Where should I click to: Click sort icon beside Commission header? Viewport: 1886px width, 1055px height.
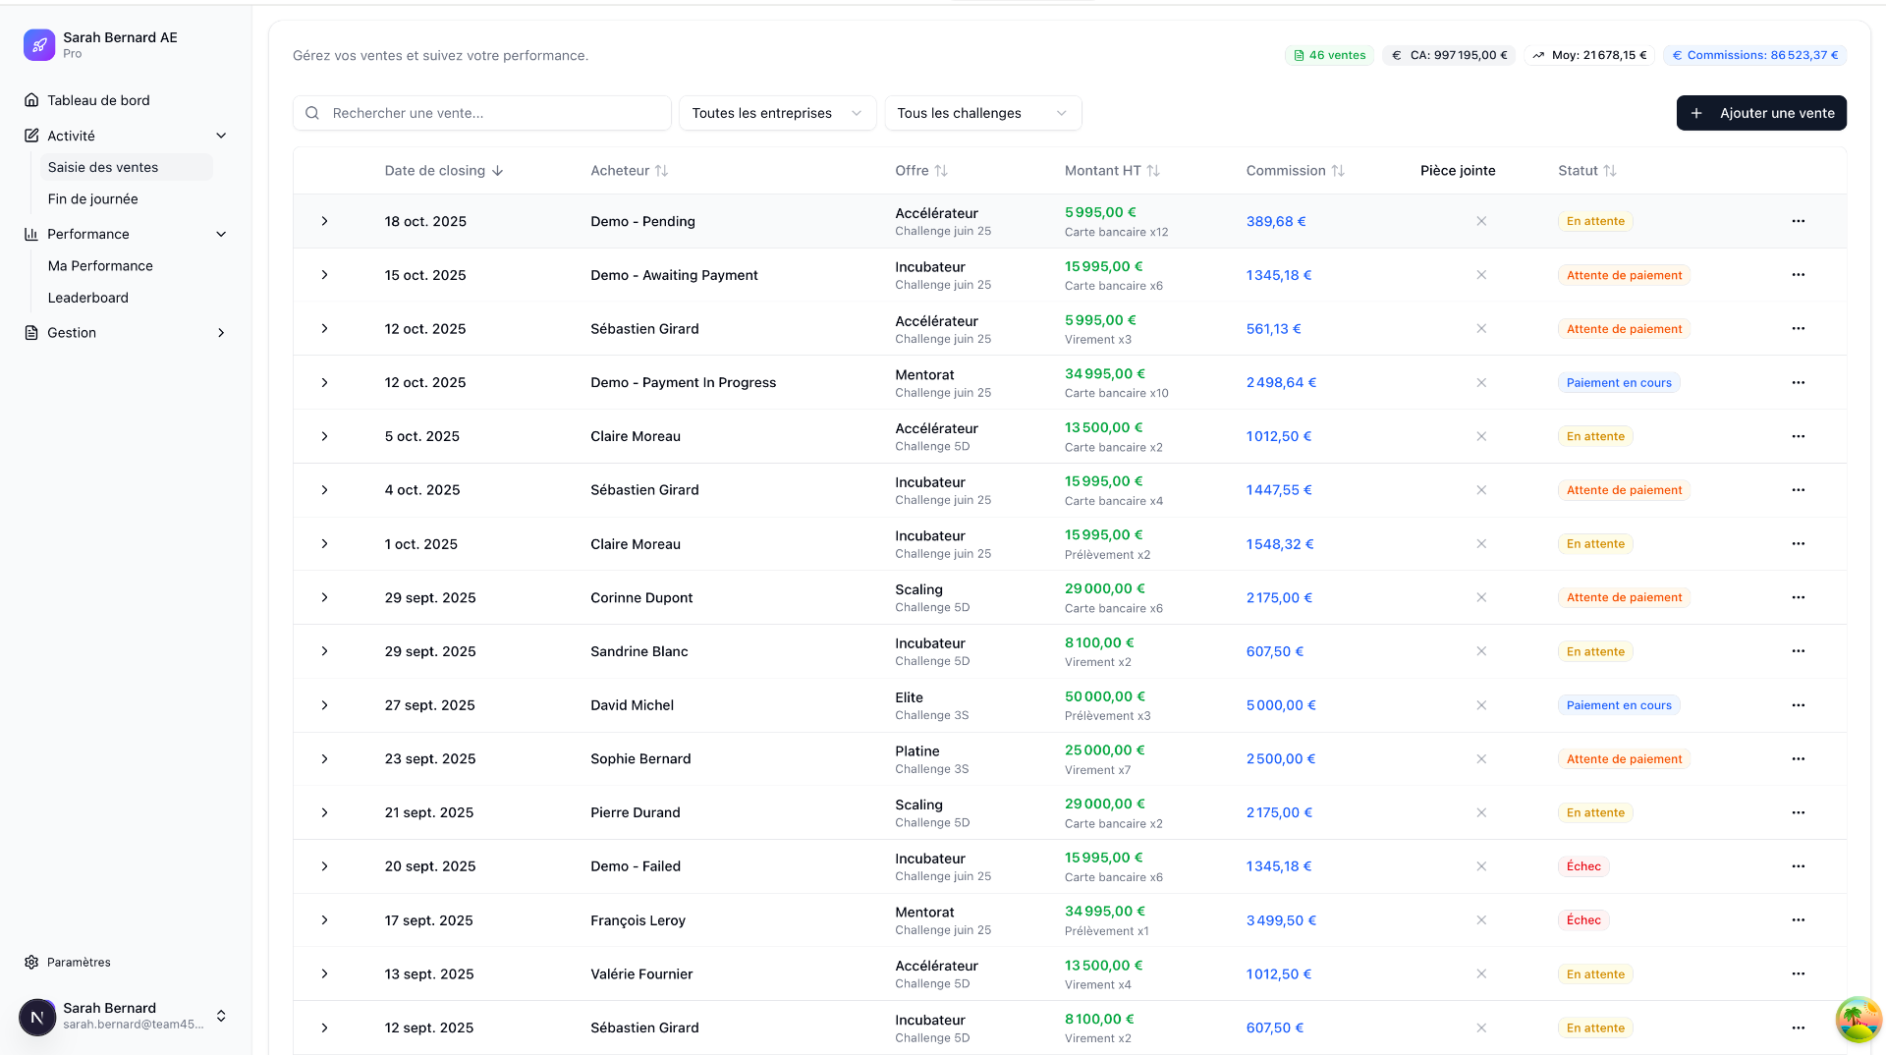click(1338, 171)
